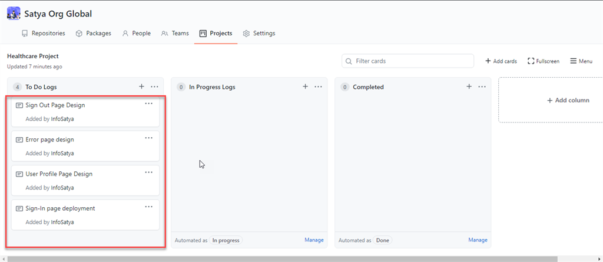Open Sign Out Page Design card menu
The image size is (603, 262).
click(149, 104)
